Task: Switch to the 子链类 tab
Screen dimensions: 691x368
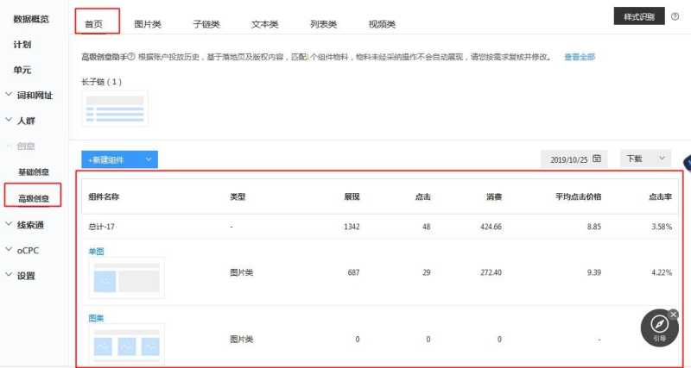Action: pos(206,24)
